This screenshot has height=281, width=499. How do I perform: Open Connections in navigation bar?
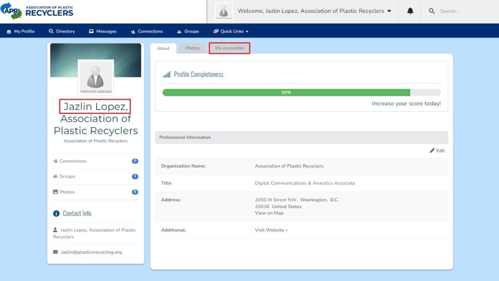(x=147, y=31)
